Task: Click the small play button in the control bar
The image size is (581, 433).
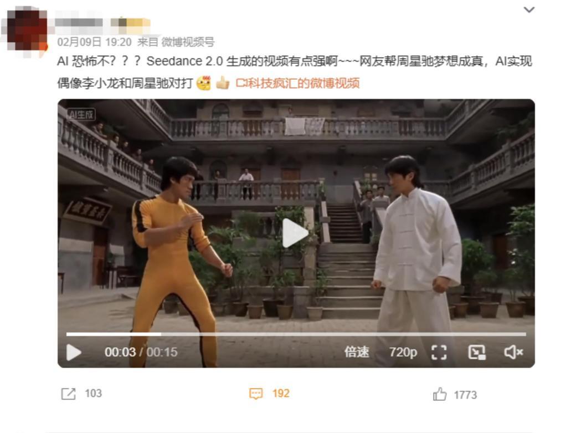Action: (x=74, y=352)
